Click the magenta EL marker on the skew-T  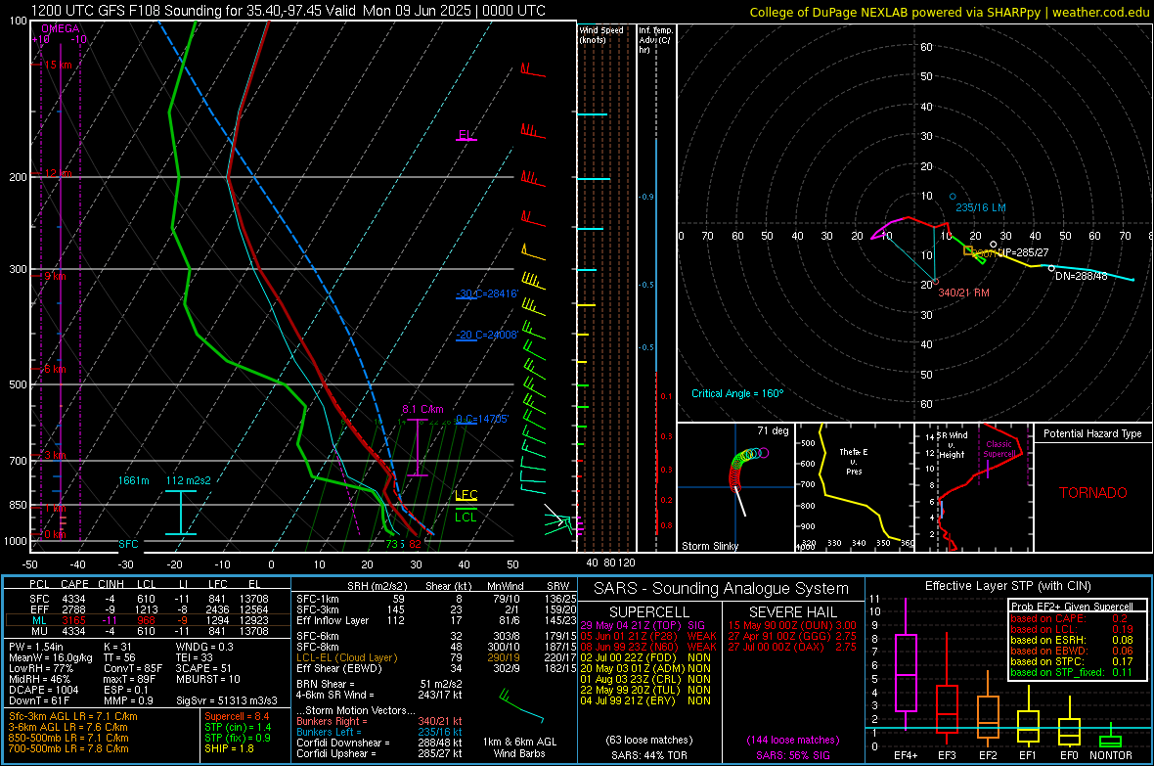point(466,136)
